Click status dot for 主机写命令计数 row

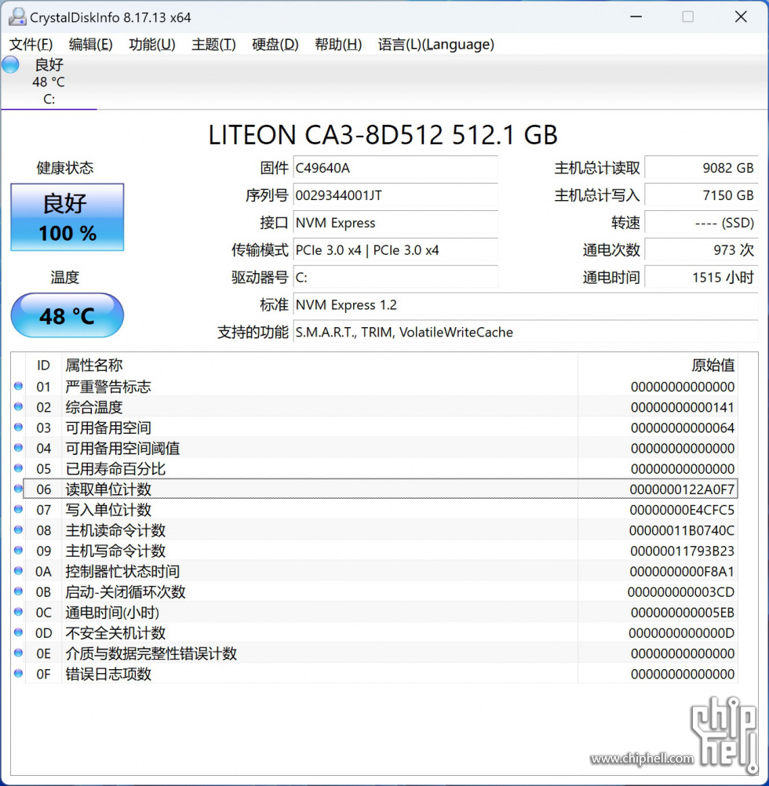[19, 551]
